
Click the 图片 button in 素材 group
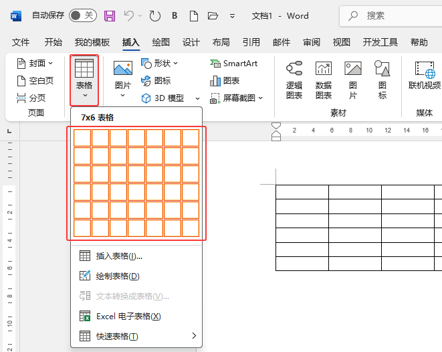coord(353,80)
